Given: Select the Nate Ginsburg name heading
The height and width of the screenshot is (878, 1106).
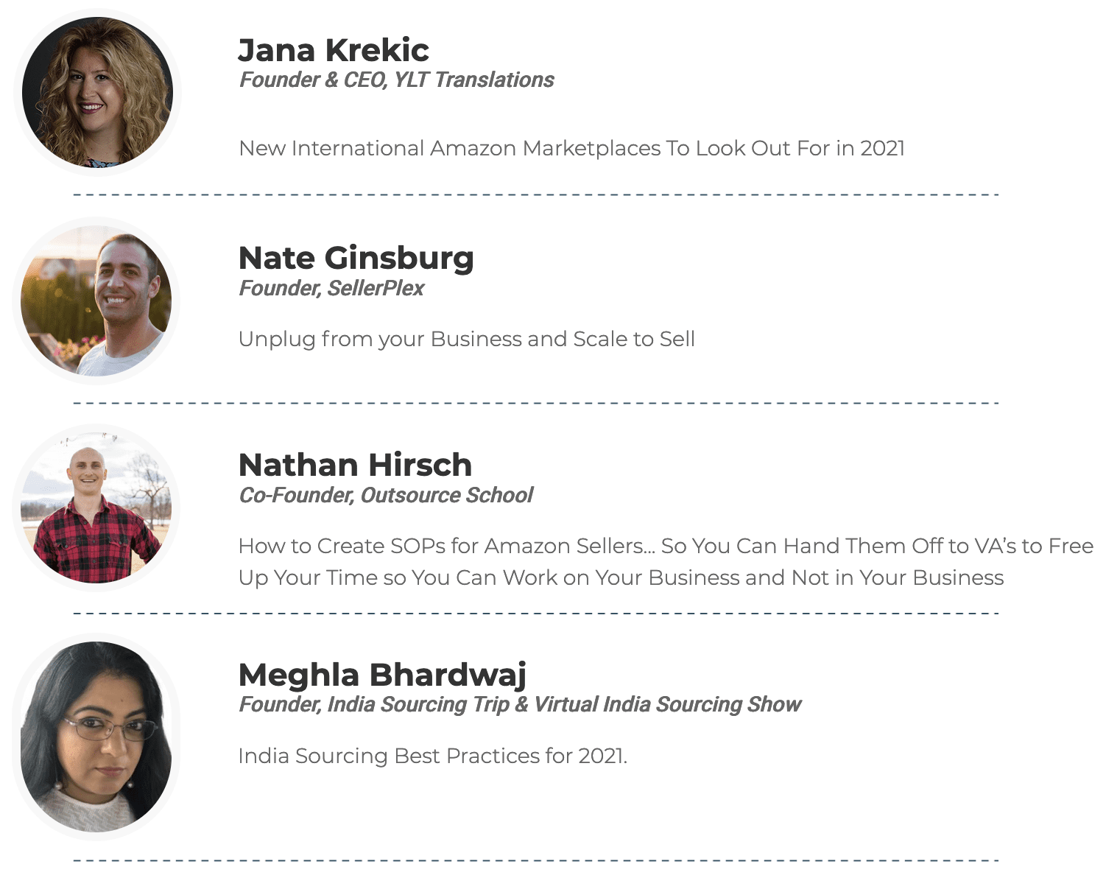Looking at the screenshot, I should click(356, 259).
